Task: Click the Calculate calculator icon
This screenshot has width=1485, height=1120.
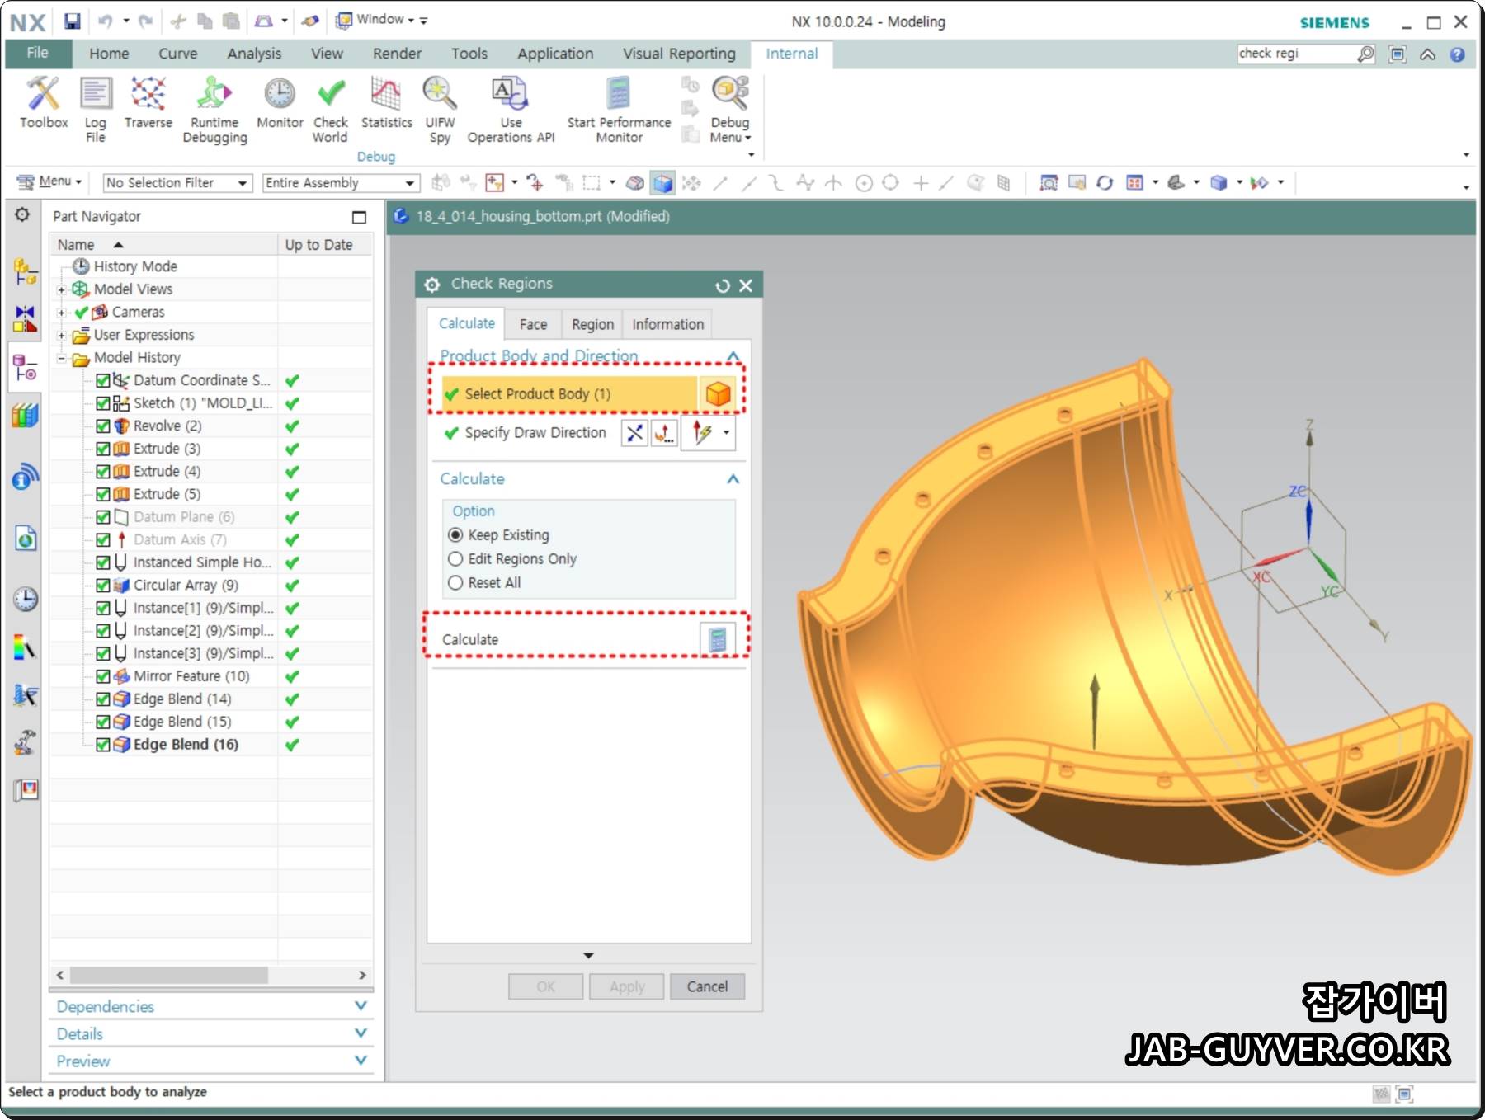Action: coord(718,639)
